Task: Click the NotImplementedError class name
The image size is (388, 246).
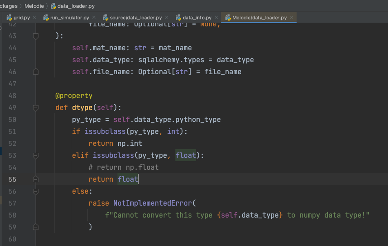Action: [x=152, y=203]
